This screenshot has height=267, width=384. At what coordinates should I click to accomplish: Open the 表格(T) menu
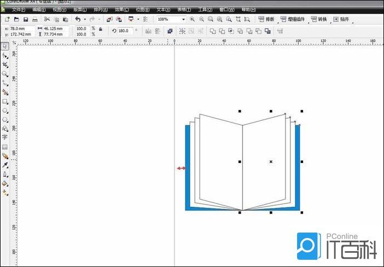[x=184, y=9]
